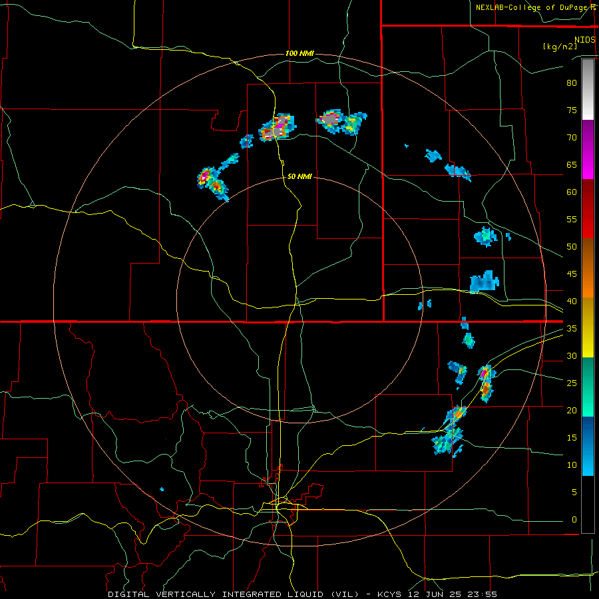
Task: Click the "60" scale value
Action: click(x=572, y=192)
